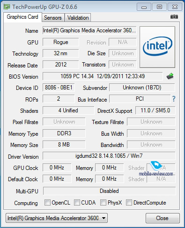Select the Graphics Card tab

point(22,17)
